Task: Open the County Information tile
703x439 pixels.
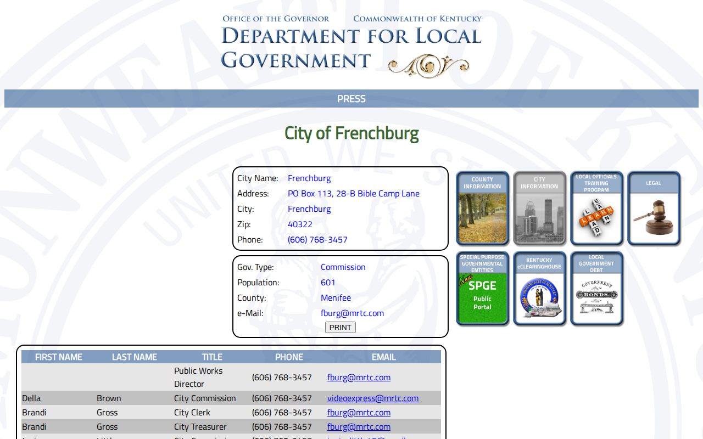Action: coord(482,208)
